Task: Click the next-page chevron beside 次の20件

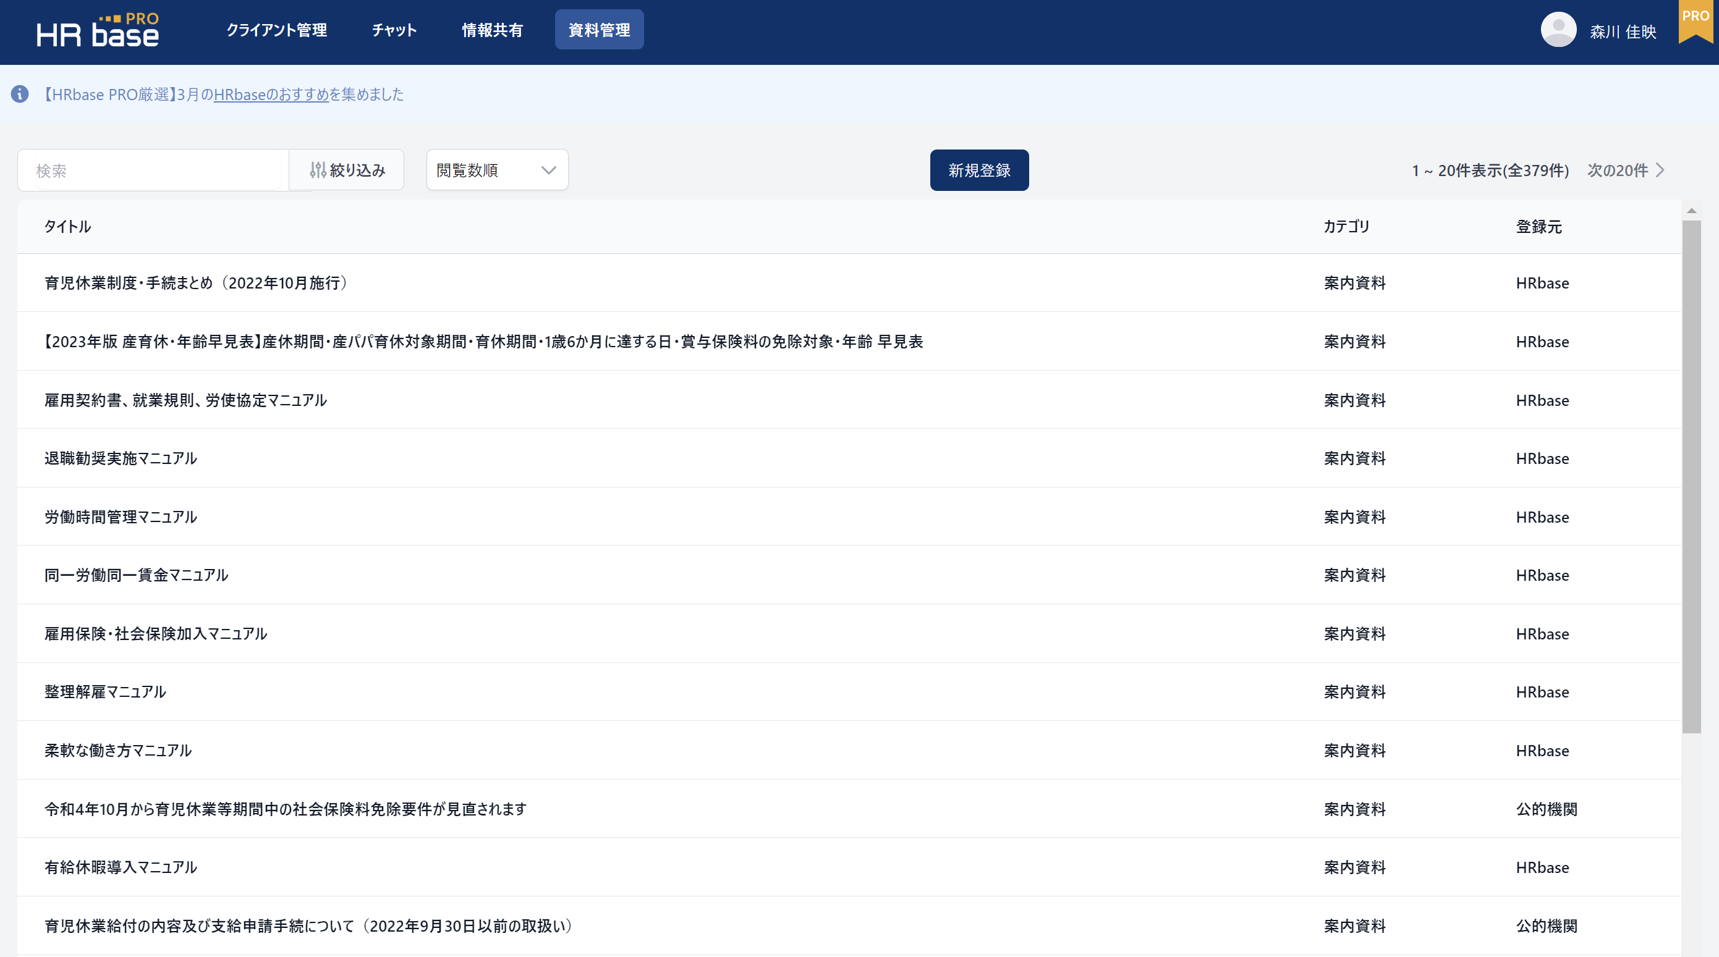Action: click(x=1660, y=170)
